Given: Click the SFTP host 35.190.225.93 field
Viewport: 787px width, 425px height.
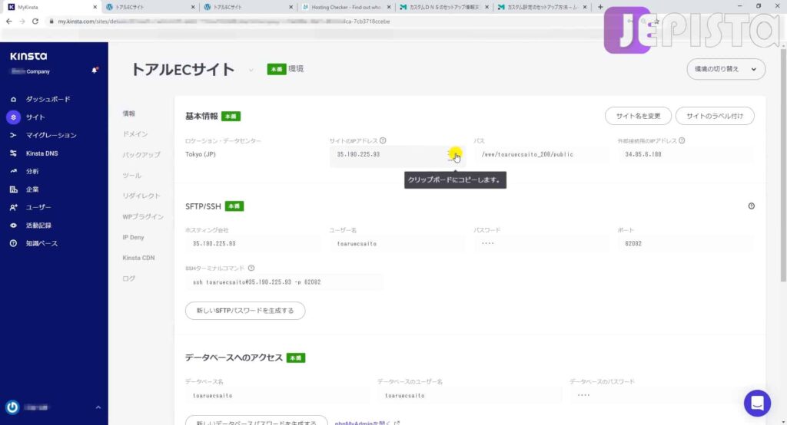Looking at the screenshot, I should click(x=253, y=244).
